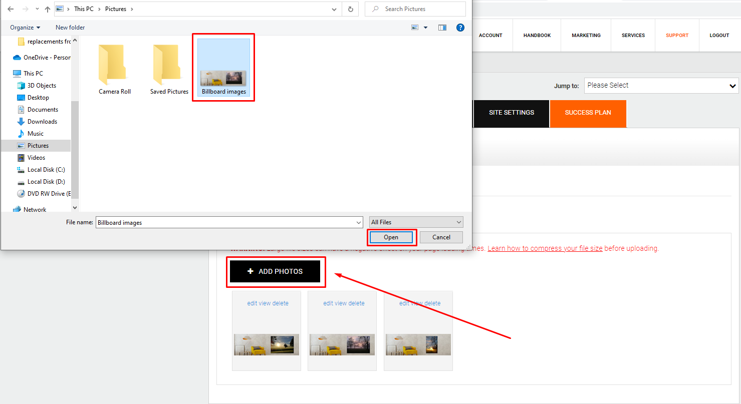Open the MARKETING menu item
741x404 pixels.
point(586,36)
